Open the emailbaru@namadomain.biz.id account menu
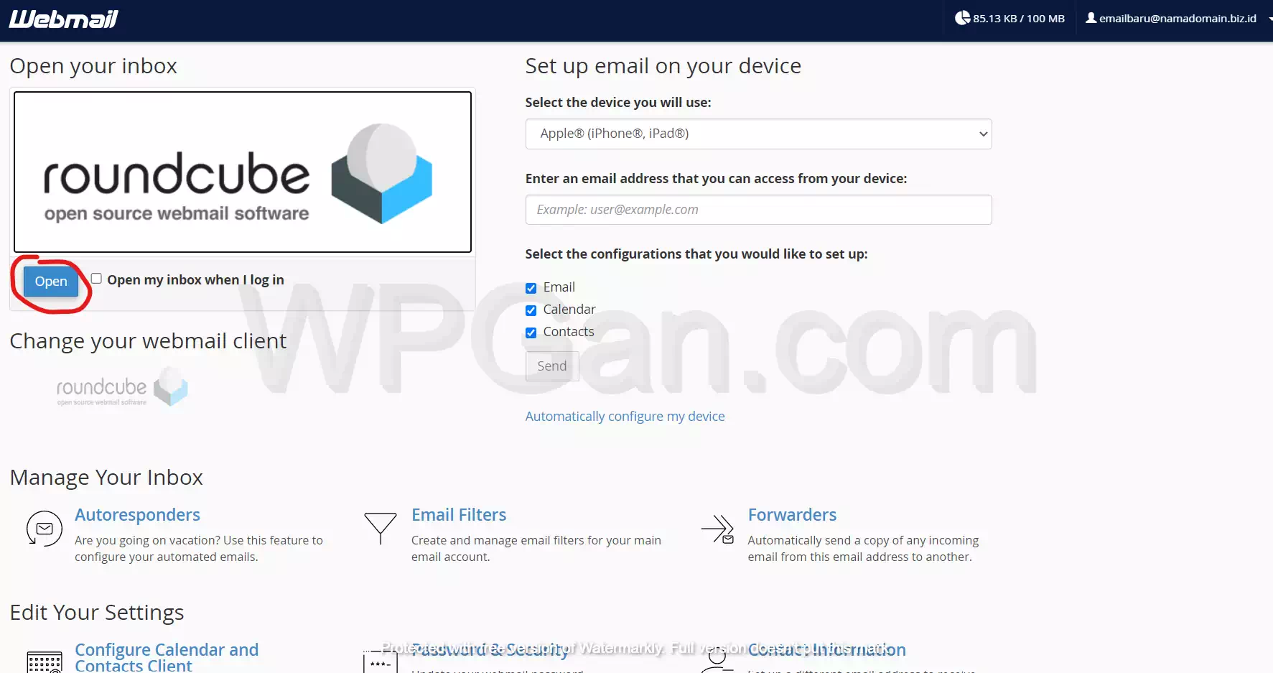1273x673 pixels. (1178, 19)
